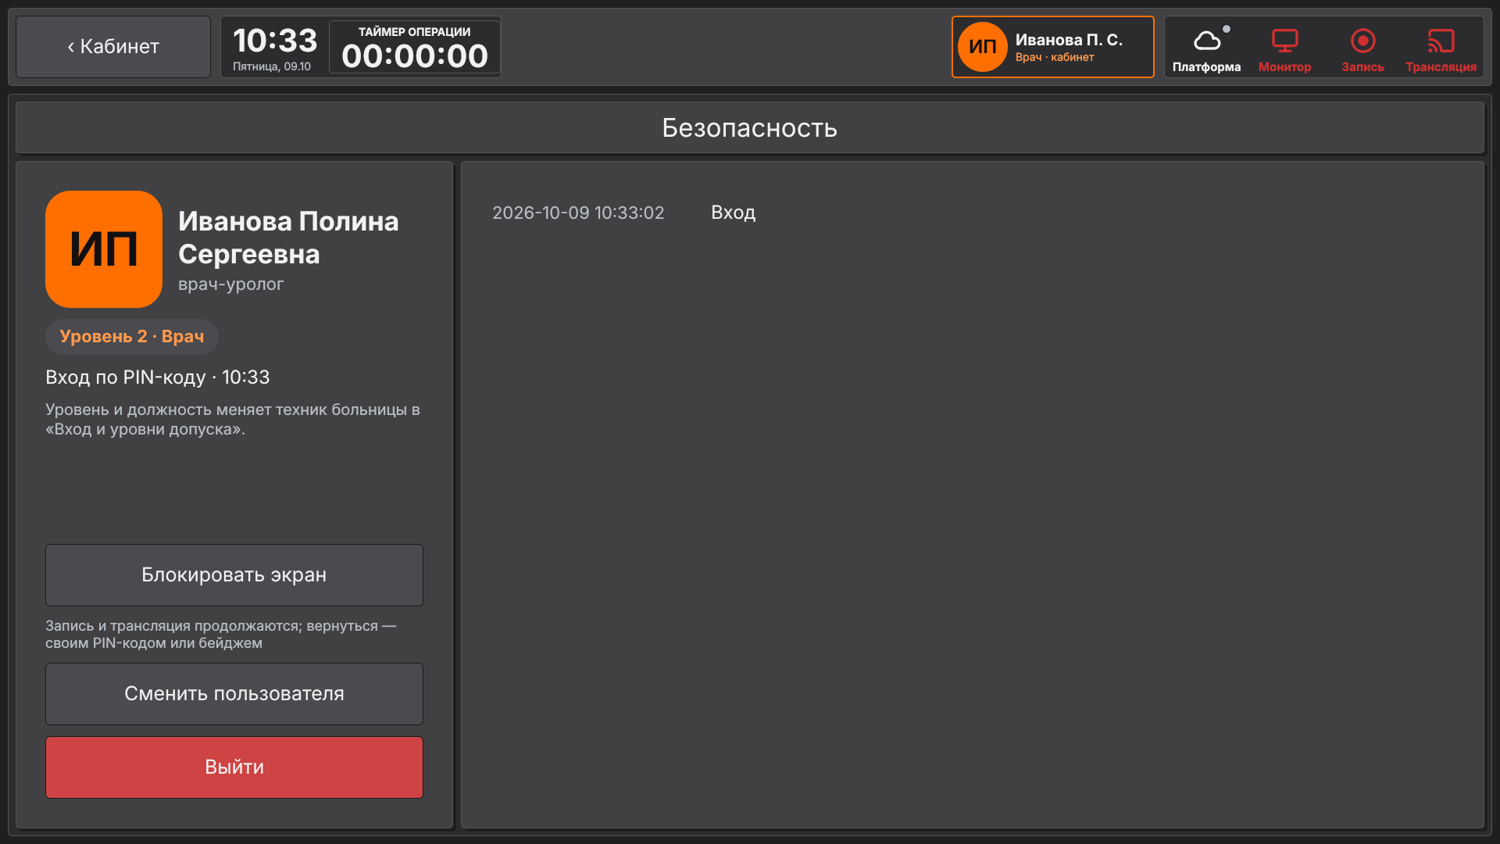
Task: Go back to Кабинет
Action: pos(113,47)
